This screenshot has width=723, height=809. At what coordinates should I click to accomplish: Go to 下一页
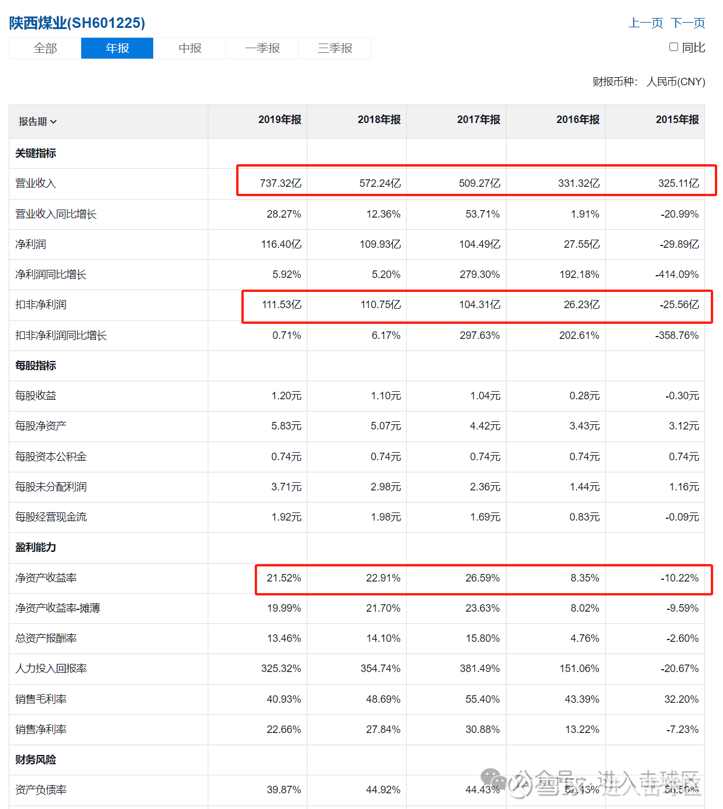pos(688,23)
